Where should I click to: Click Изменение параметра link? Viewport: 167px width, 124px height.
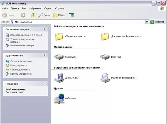pyautogui.click(x=22, y=45)
